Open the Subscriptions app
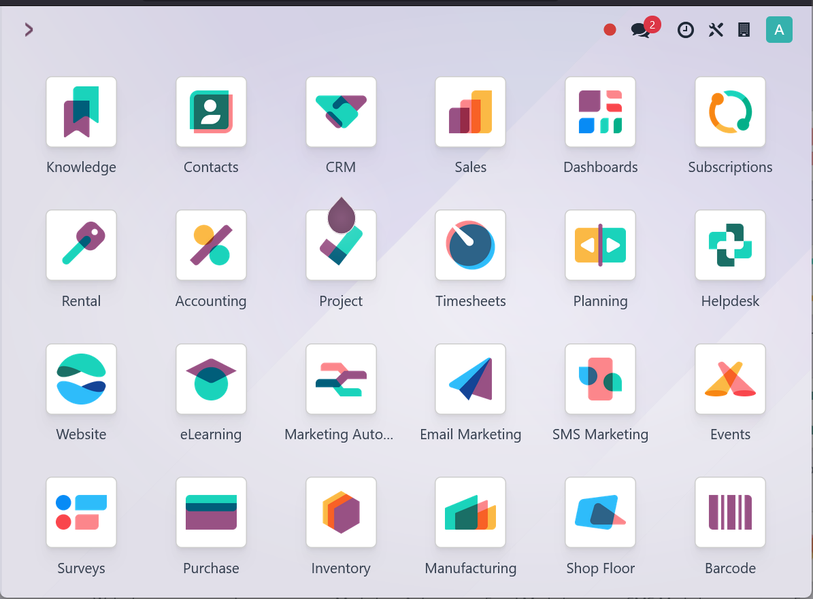This screenshot has width=813, height=599. click(730, 112)
